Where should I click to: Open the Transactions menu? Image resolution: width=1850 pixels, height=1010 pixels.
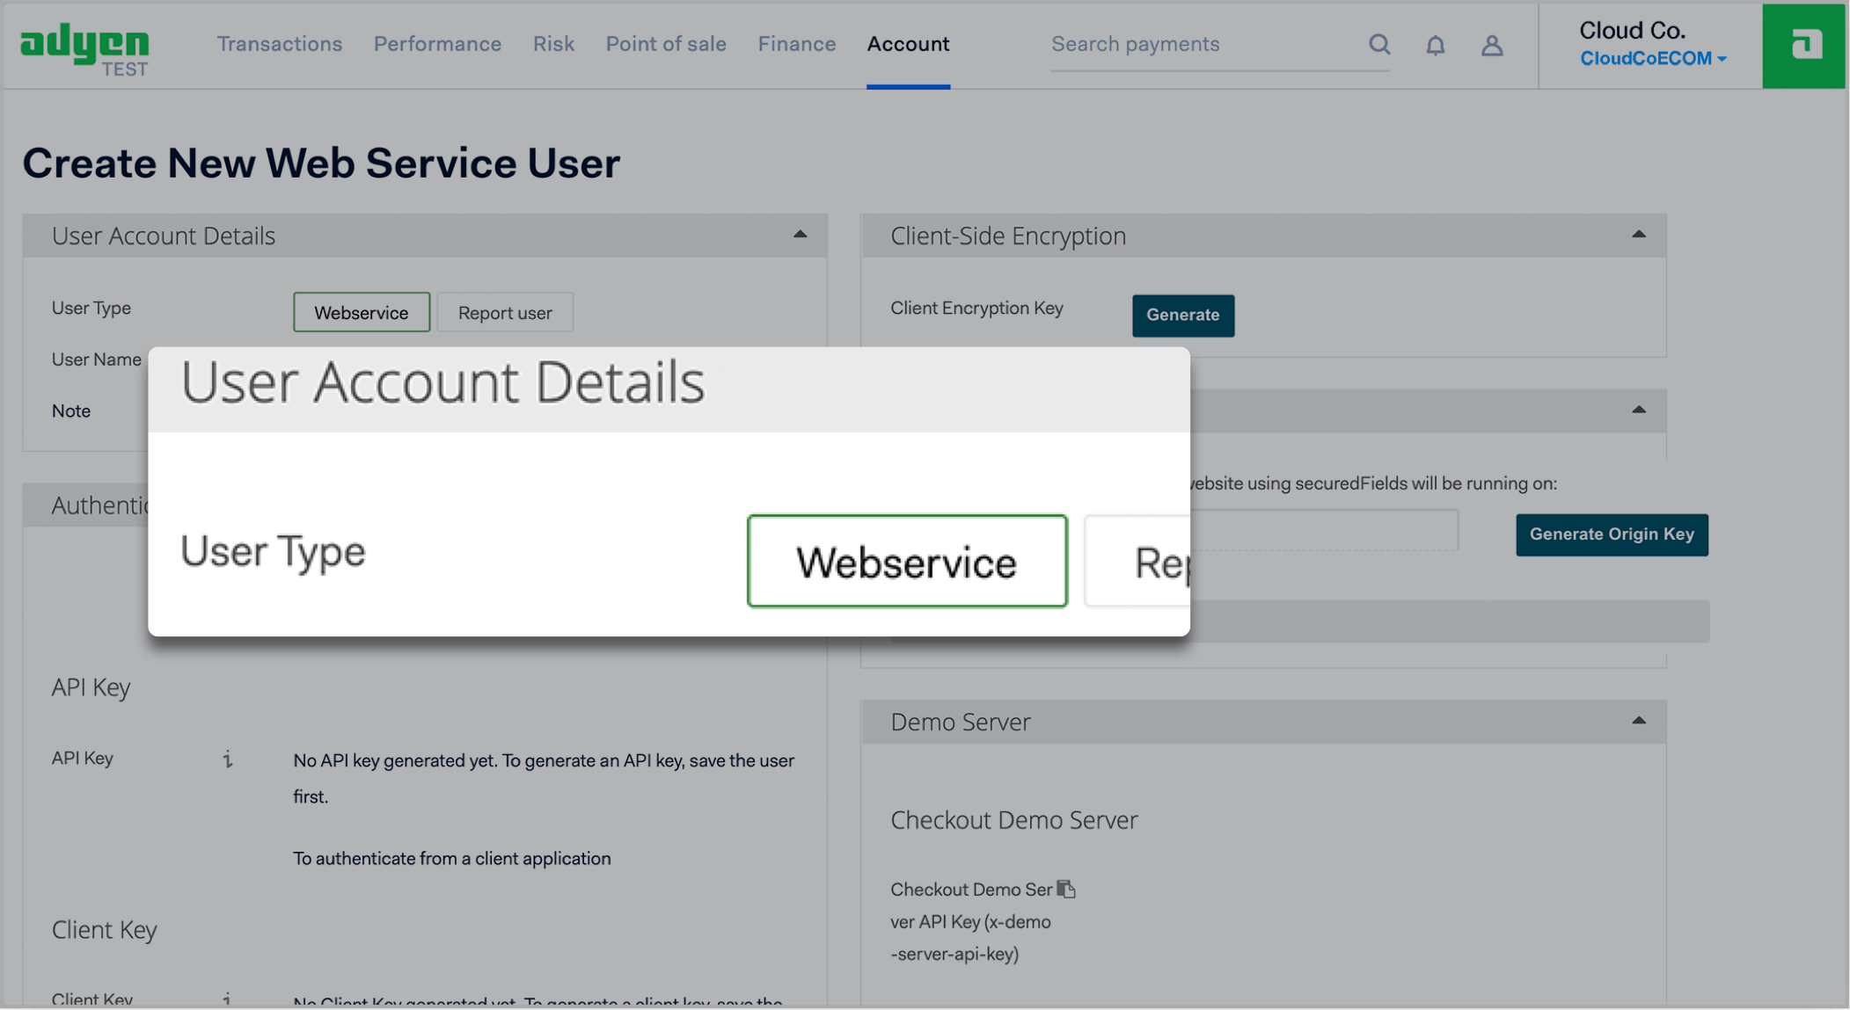280,44
